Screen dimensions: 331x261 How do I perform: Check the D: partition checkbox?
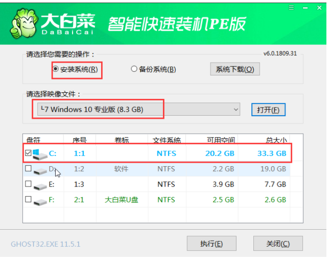[x=28, y=168]
